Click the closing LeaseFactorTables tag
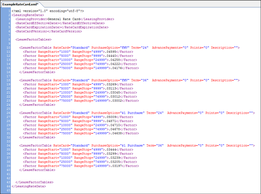The width and height of the screenshot is (261, 194). point(35,182)
